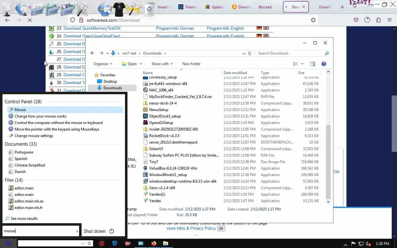Go back in the Firefox browser
Screen dimensions: 397x248
point(7,20)
